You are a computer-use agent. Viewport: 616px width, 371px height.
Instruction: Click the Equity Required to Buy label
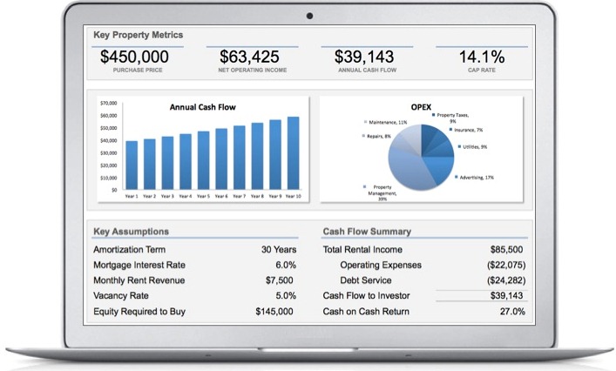[139, 311]
